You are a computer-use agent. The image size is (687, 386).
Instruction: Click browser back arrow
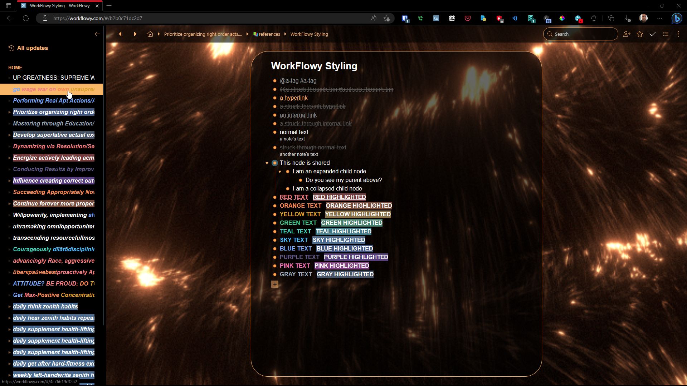10,18
